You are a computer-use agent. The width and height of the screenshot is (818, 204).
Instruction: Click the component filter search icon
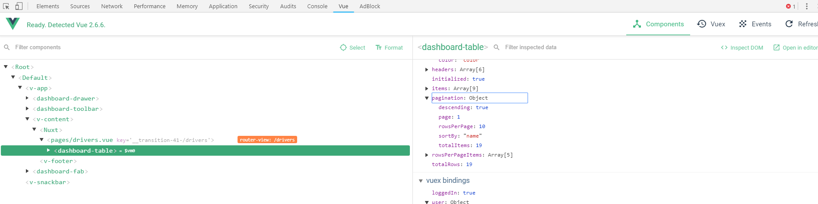(x=7, y=47)
